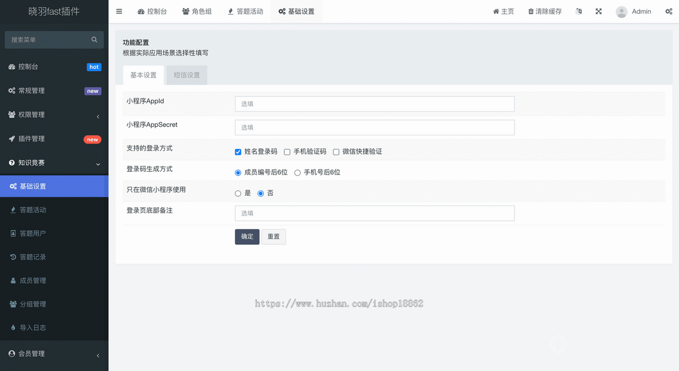Click the 清除缓存 icon to clear cache
Viewport: 679px width, 371px height.
tap(544, 11)
